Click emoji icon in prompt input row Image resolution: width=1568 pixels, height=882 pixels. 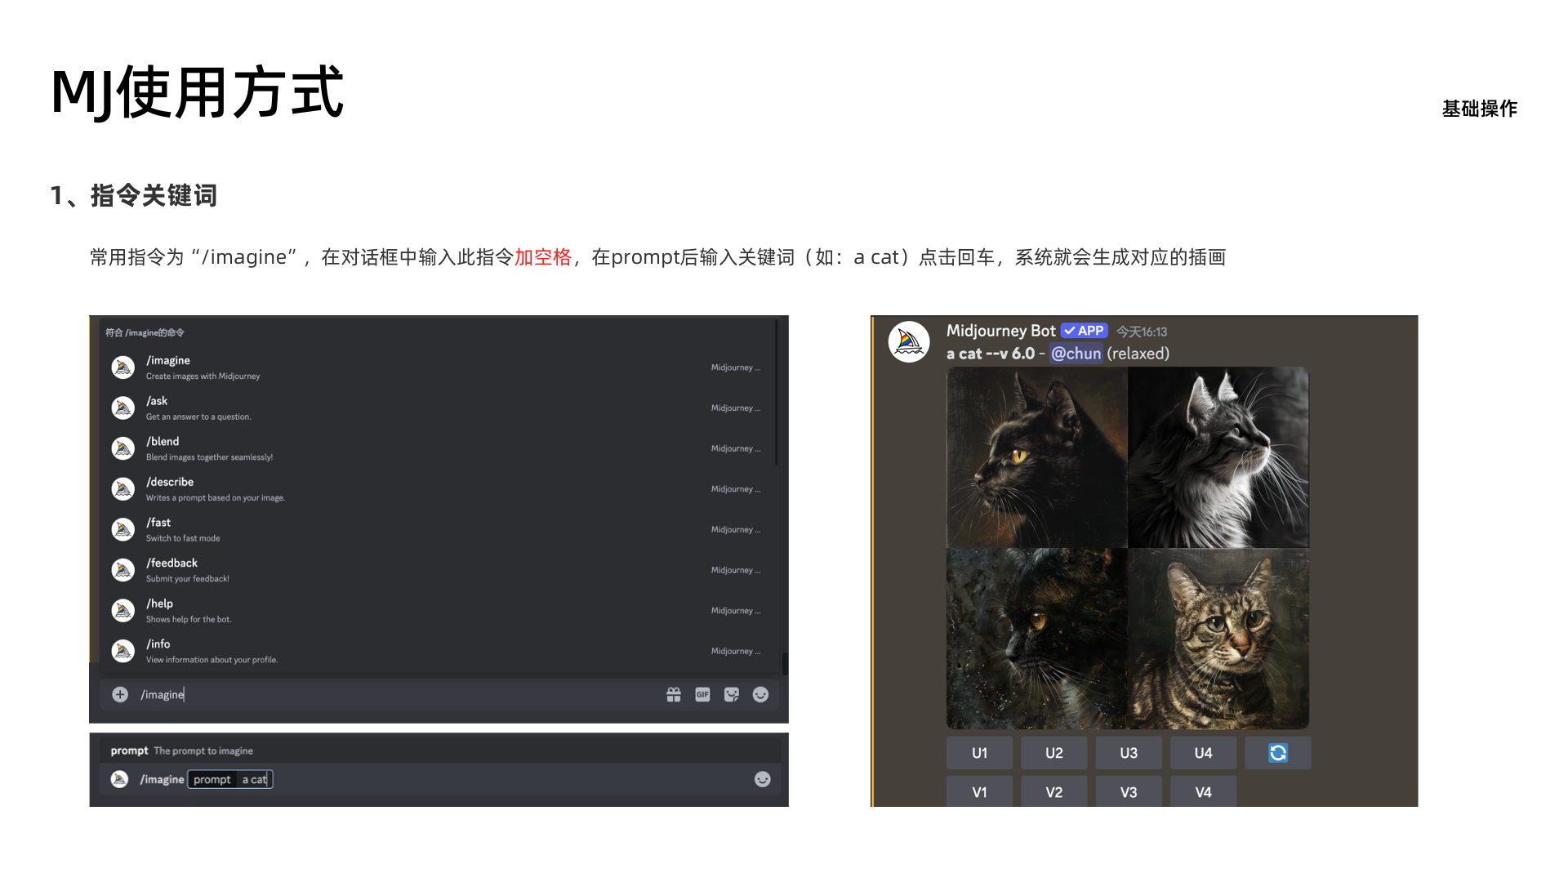pos(762,779)
